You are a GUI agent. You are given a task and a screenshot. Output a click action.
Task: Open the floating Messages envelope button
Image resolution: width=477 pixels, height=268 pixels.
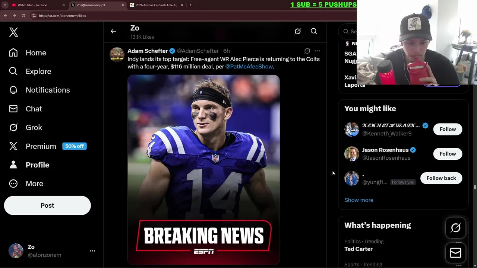point(455,253)
